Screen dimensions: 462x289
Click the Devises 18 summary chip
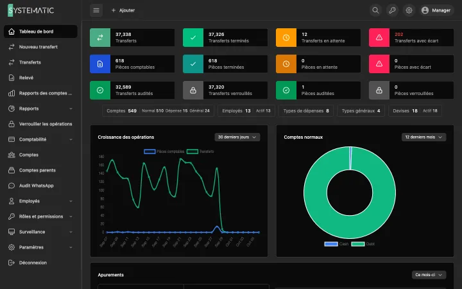point(415,111)
